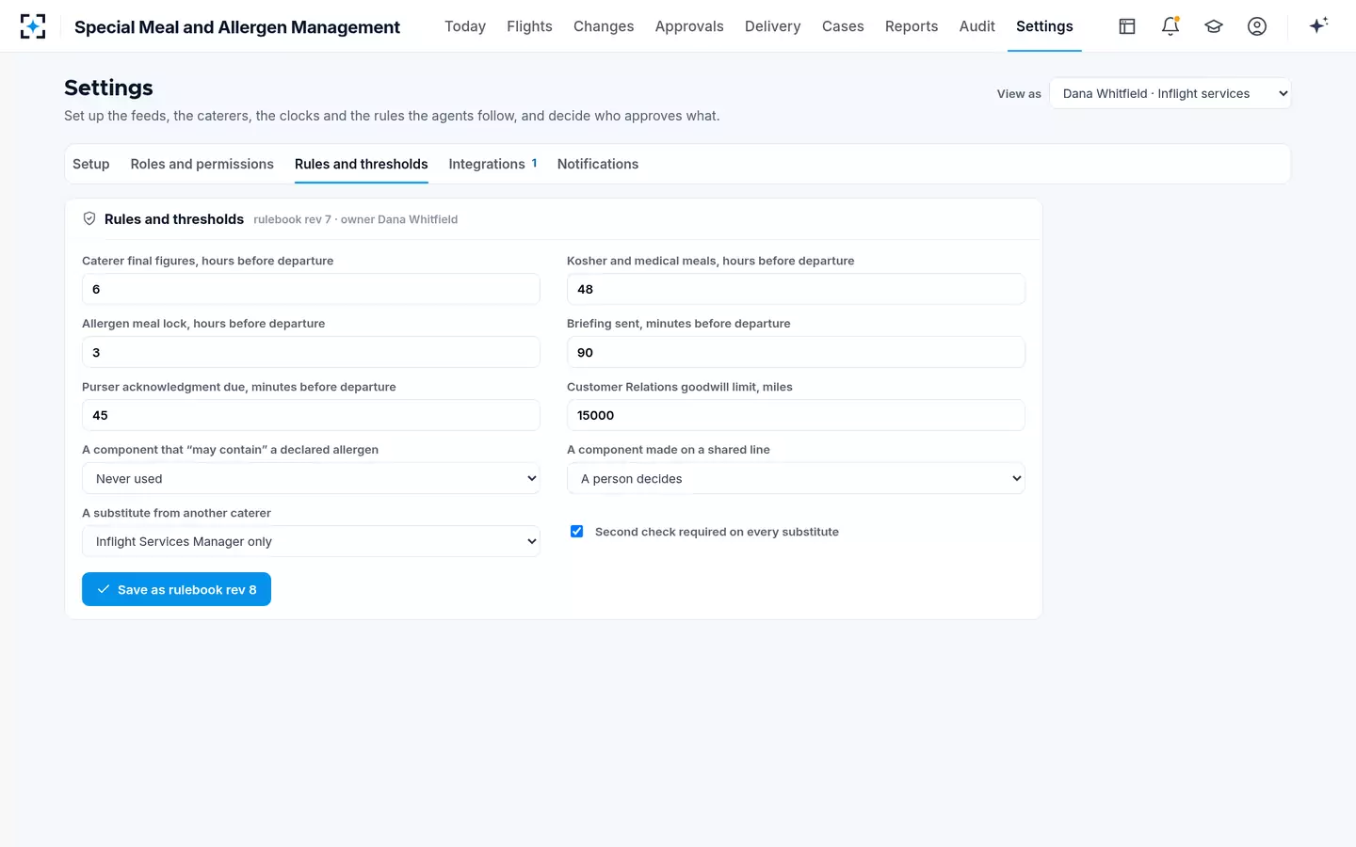Open the notifications bell icon

pos(1170,26)
